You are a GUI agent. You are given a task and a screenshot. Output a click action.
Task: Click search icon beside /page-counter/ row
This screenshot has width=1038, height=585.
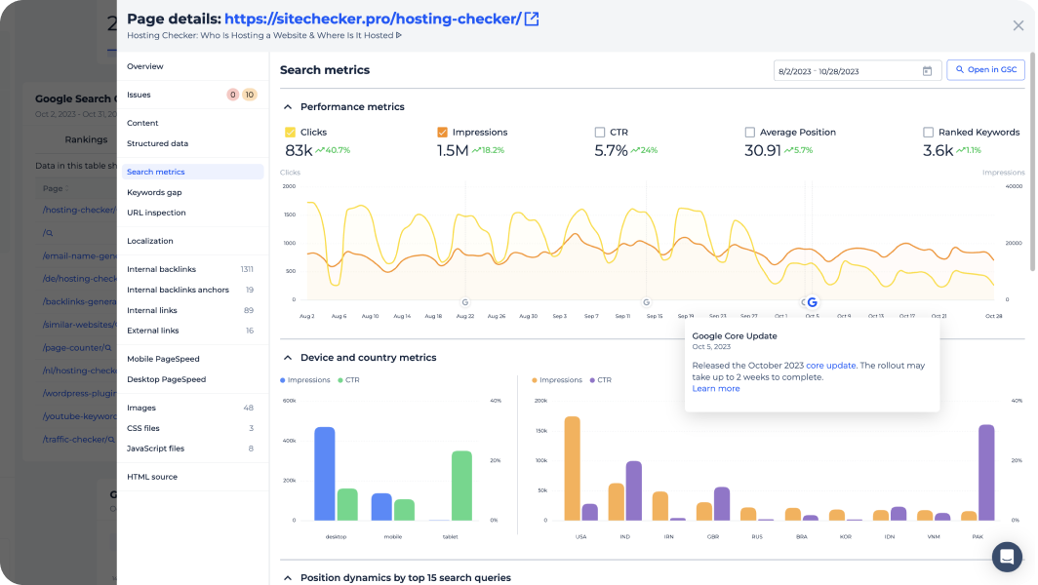[108, 347]
